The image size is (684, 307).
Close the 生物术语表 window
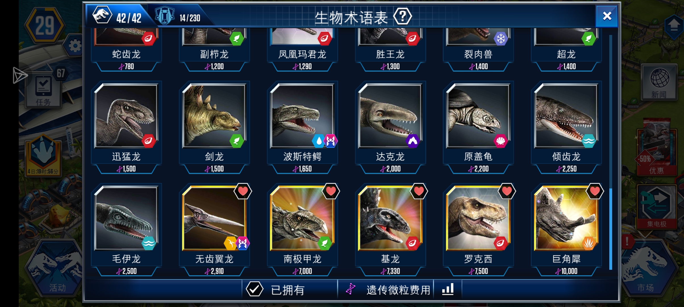point(607,16)
